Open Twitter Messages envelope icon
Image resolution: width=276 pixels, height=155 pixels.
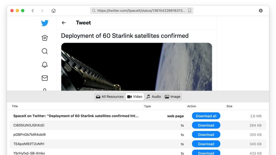tap(45, 78)
